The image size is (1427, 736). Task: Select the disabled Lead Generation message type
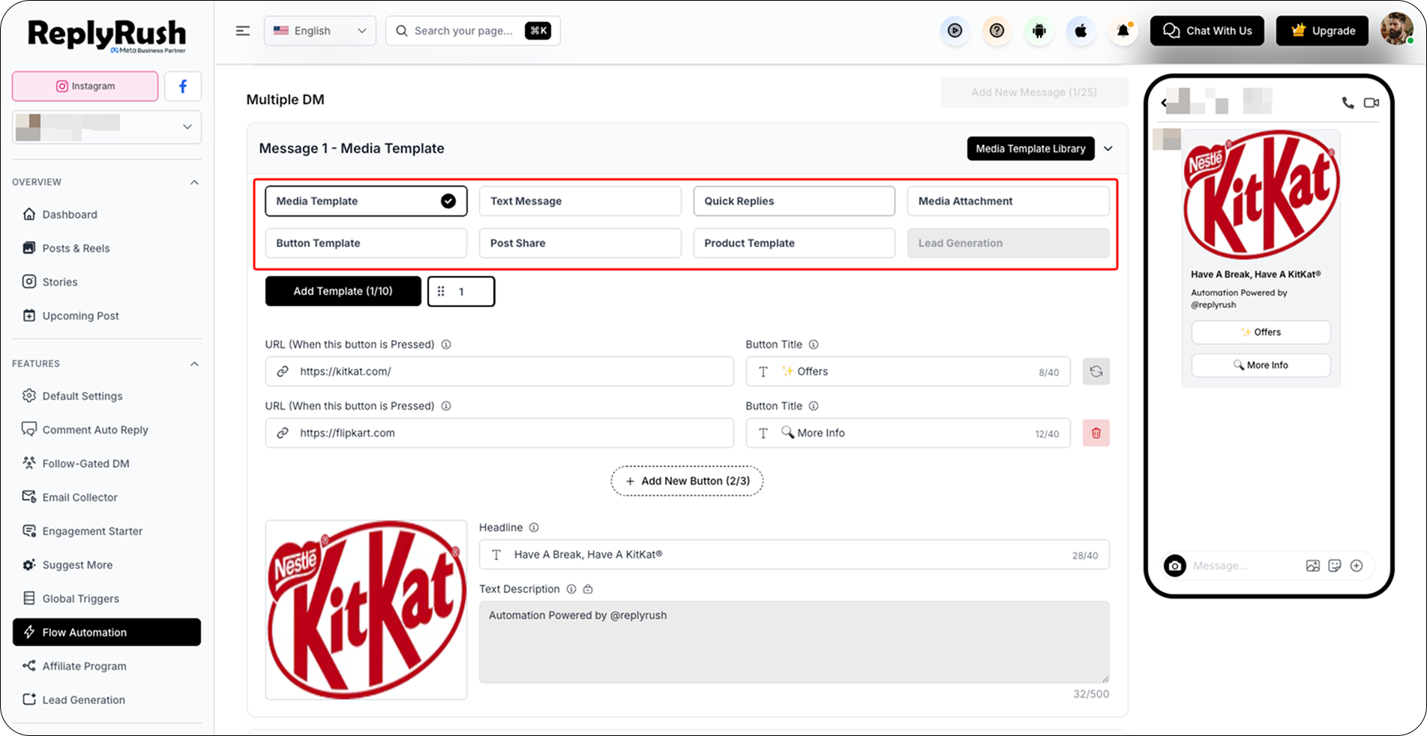click(1008, 243)
